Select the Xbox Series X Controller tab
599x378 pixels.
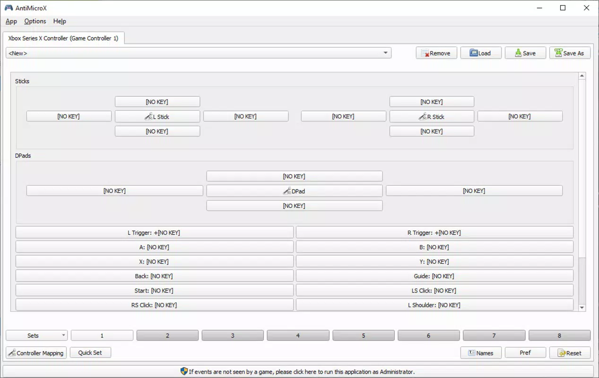[x=63, y=38]
